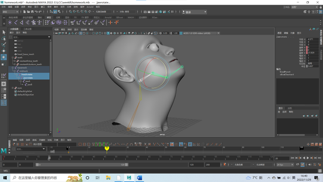Open the Arnold menu in menu bar
The height and width of the screenshot is (182, 323).
tap(90, 7)
